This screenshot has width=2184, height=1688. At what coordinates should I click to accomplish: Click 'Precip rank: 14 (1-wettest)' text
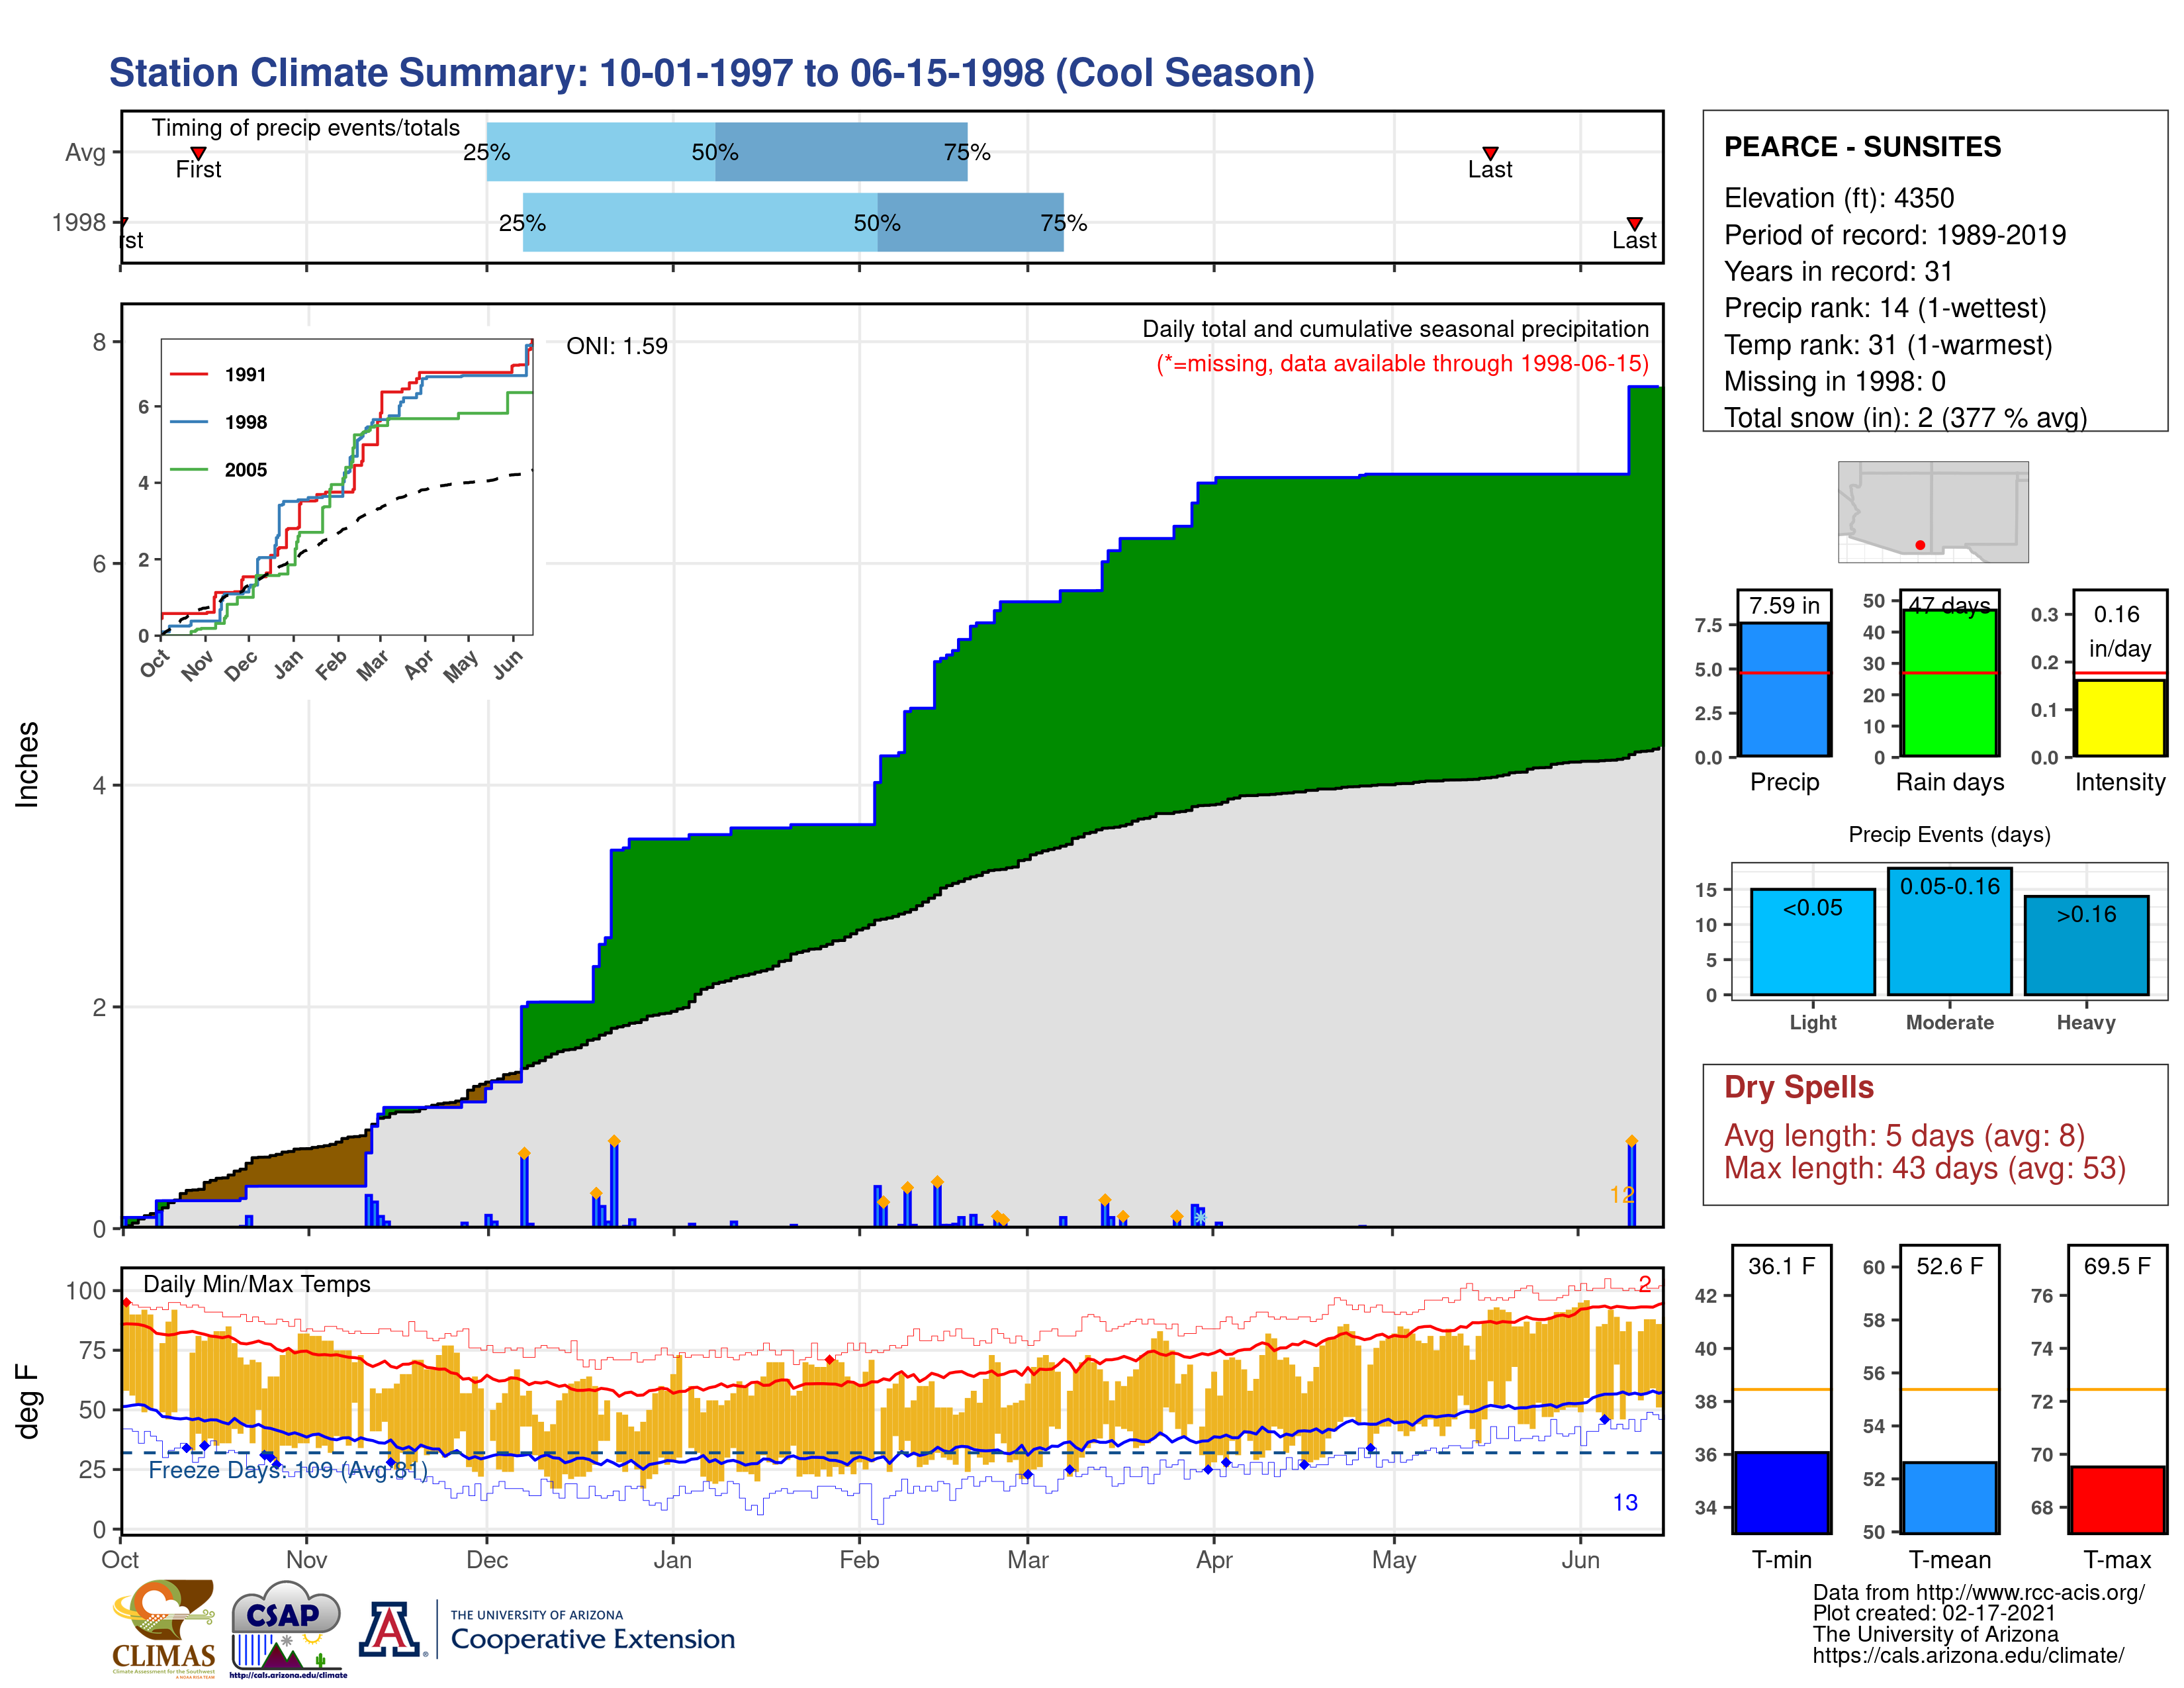pos(1885,308)
